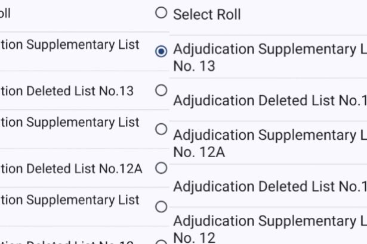Click the cut-off "oll" entry at top left
Image resolution: width=367 pixels, height=244 pixels.
point(5,12)
